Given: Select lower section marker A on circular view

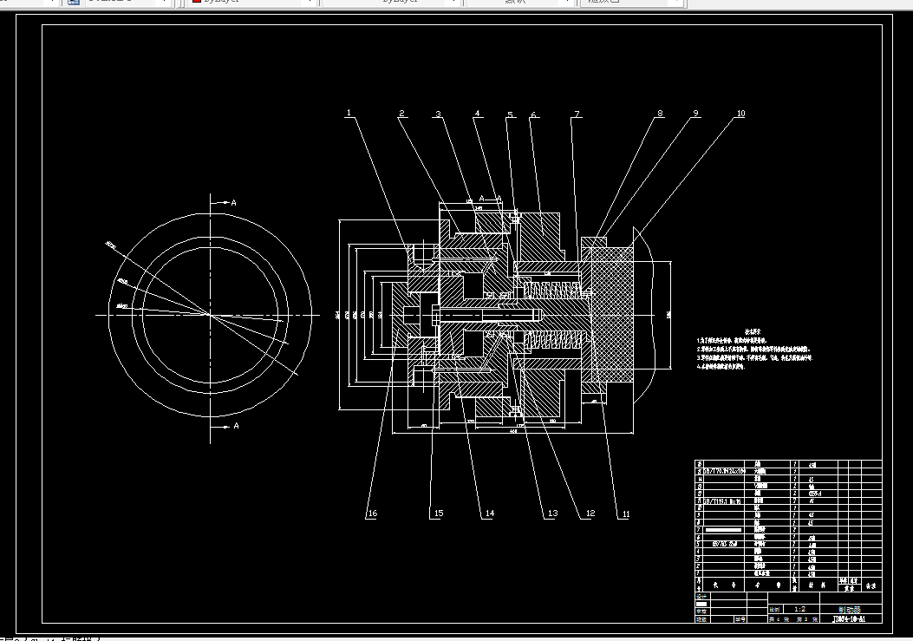Looking at the screenshot, I should (x=236, y=426).
